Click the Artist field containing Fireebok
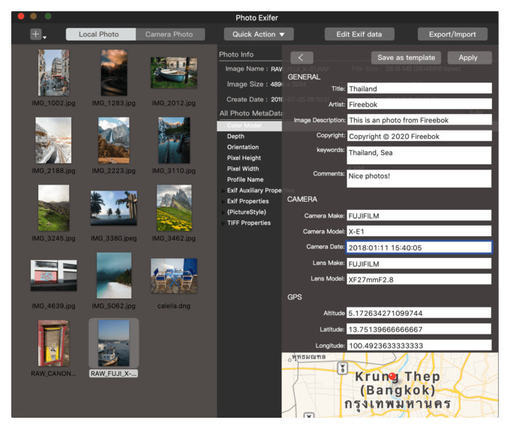Screen dimensions: 510x429 (419, 104)
